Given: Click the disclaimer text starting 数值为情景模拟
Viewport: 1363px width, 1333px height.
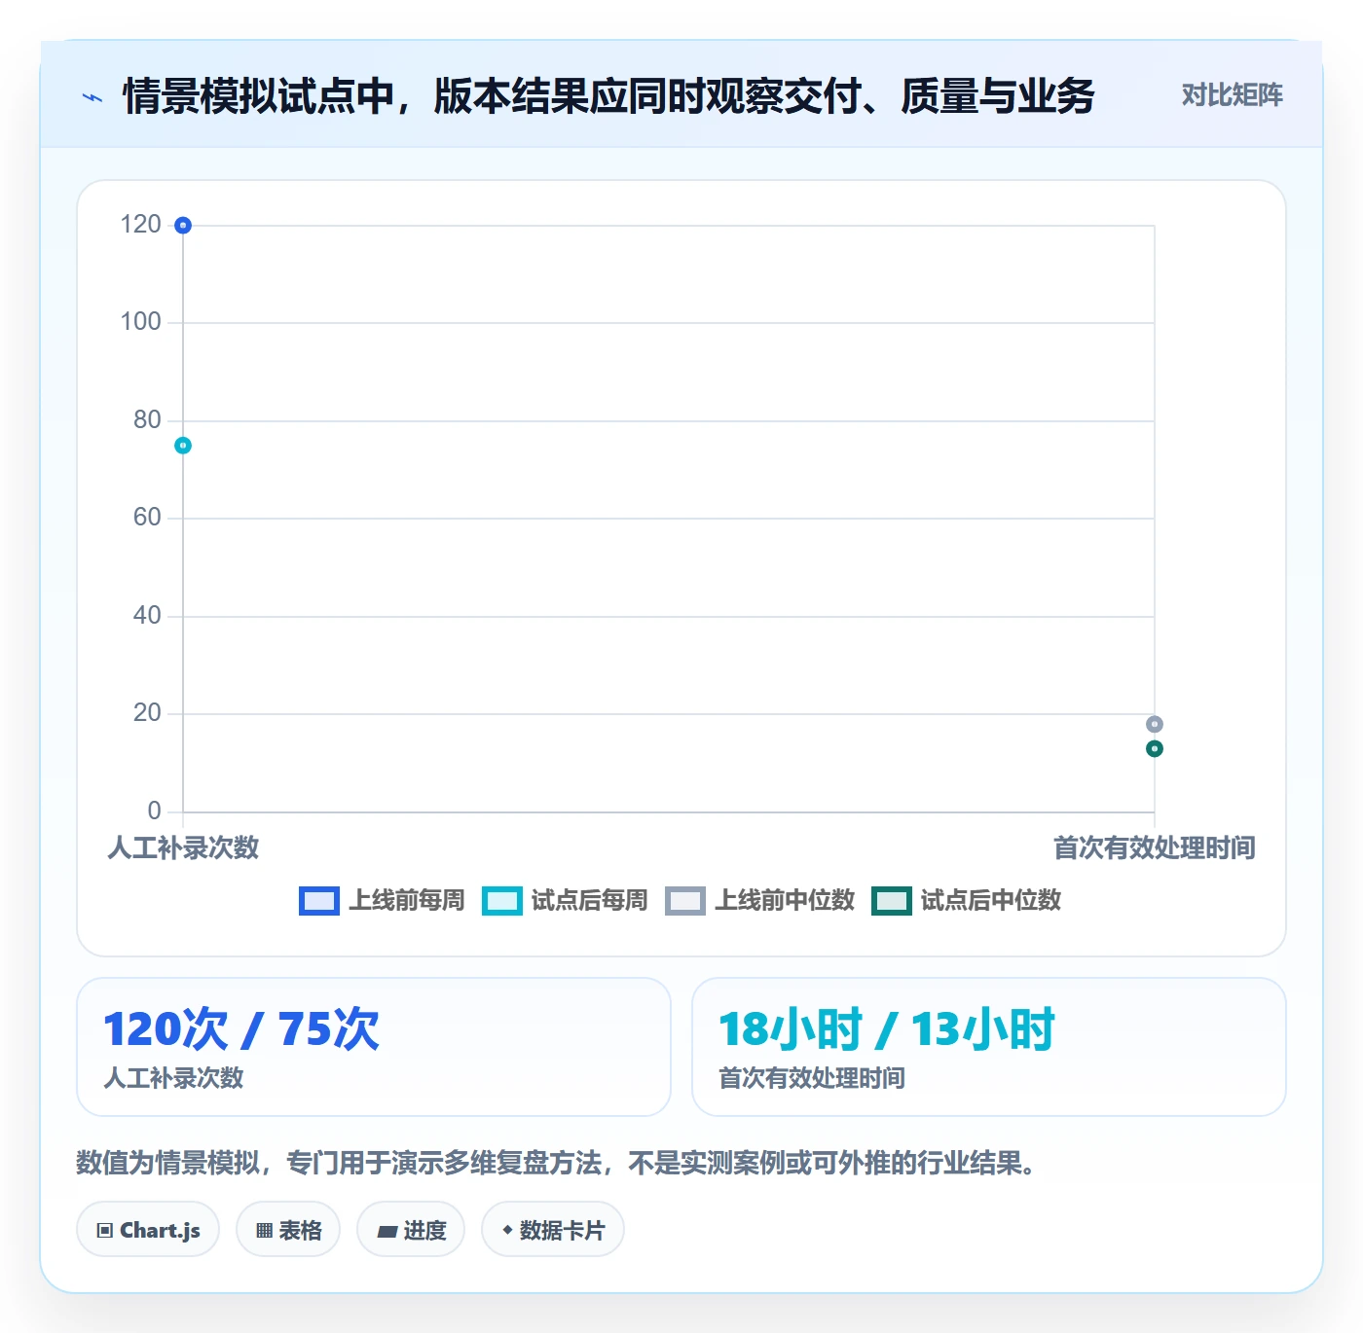Looking at the screenshot, I should pyautogui.click(x=560, y=1163).
